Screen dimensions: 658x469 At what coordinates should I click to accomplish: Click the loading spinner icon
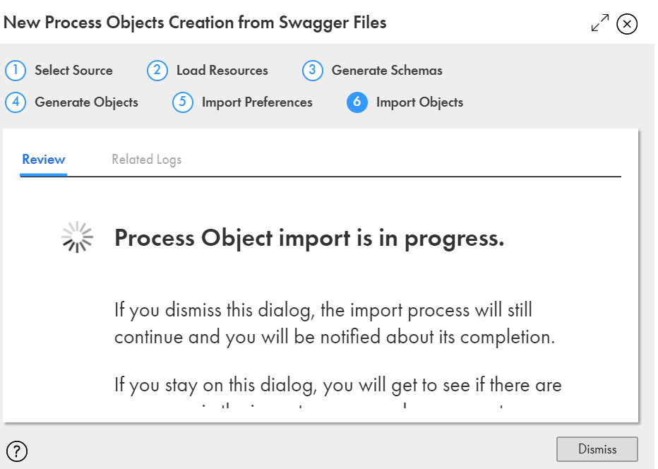coord(77,237)
